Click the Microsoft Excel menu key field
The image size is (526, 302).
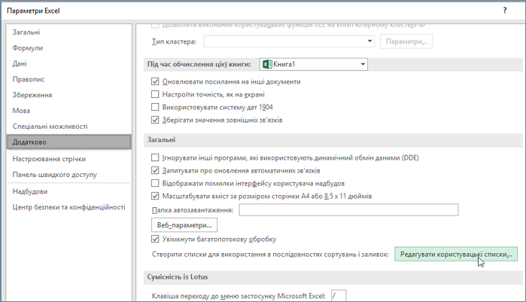tap(339, 296)
